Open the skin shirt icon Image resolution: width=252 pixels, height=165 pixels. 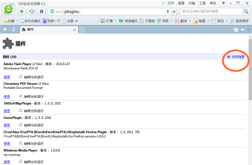pyautogui.click(x=223, y=3)
